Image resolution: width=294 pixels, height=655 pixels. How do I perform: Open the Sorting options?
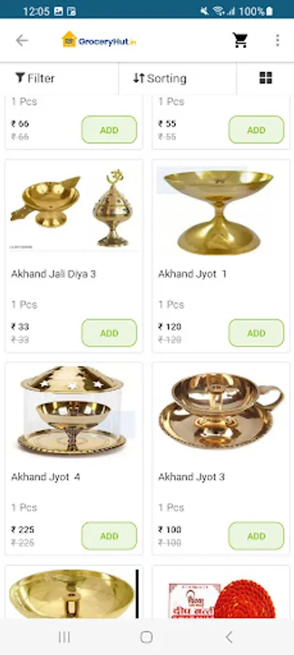tap(160, 78)
